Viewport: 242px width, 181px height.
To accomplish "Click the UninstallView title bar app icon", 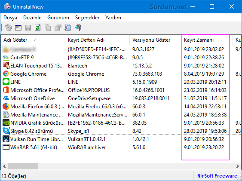I will tap(7, 6).
